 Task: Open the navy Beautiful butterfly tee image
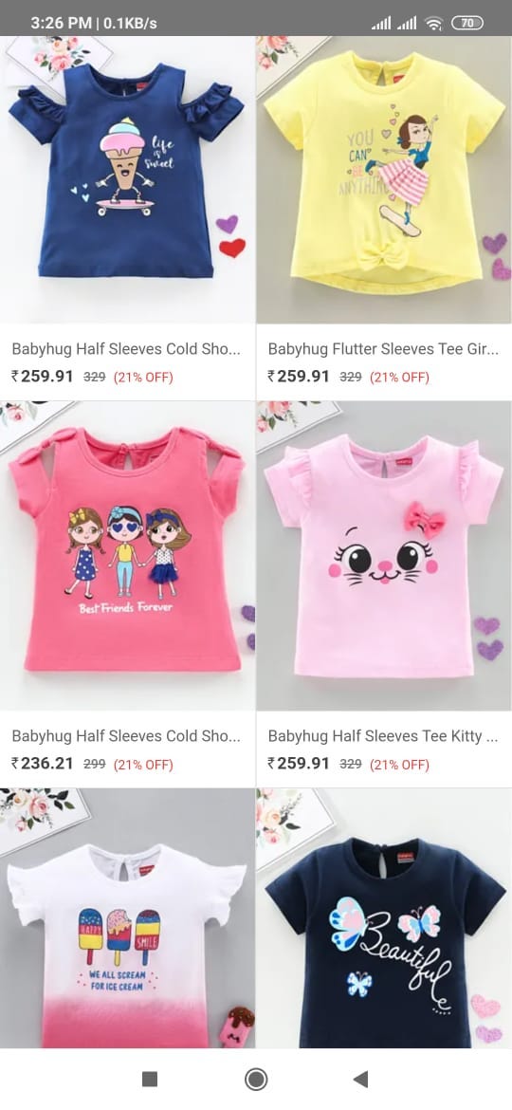384,918
